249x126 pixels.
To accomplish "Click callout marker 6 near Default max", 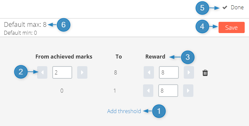I will point(64,25).
